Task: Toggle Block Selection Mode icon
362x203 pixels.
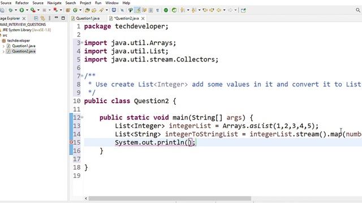Action: [151, 10]
